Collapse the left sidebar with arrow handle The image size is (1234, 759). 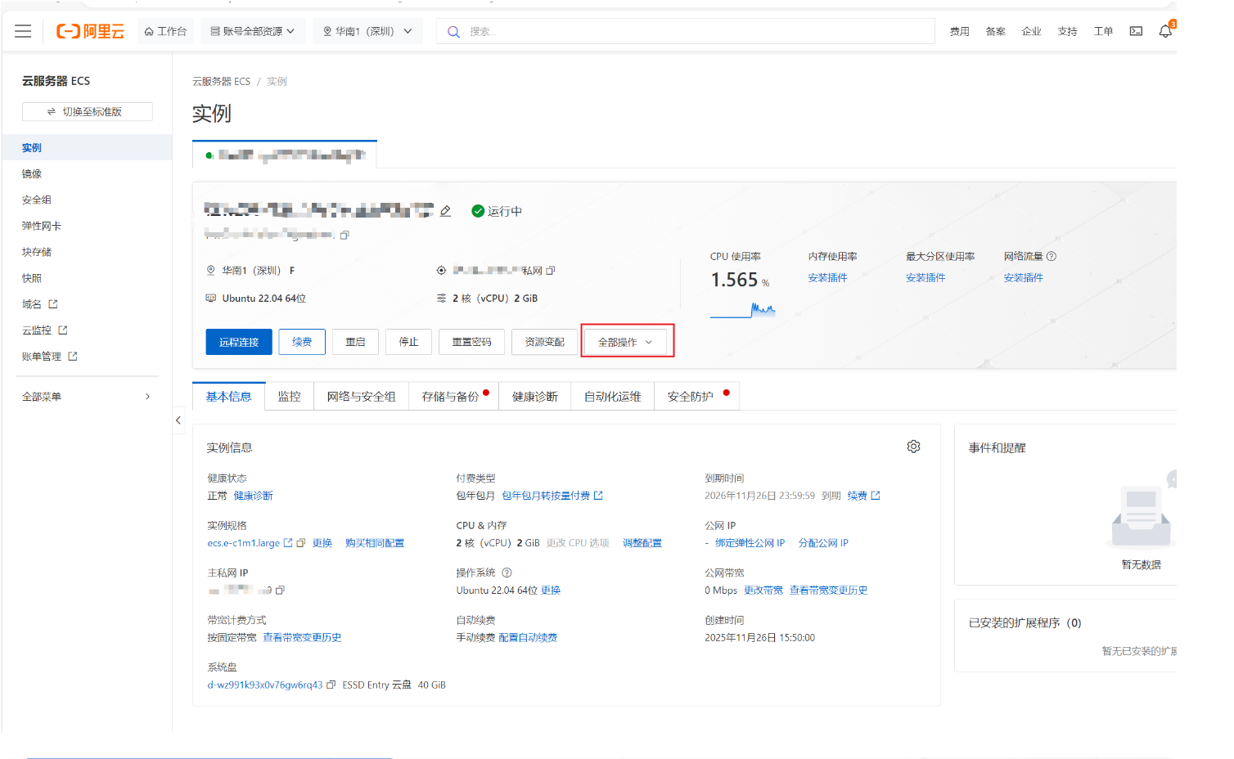coord(178,420)
